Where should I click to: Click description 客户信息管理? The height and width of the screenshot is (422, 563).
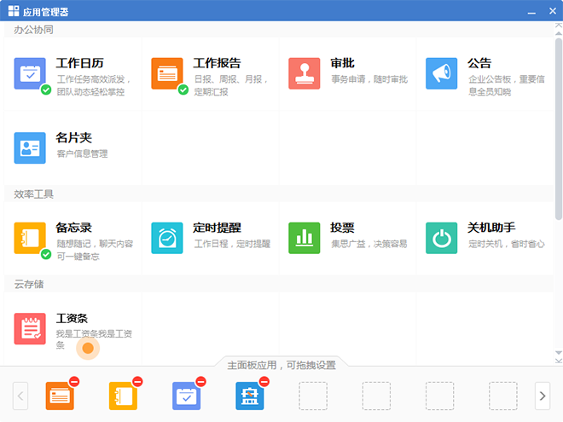pos(82,154)
